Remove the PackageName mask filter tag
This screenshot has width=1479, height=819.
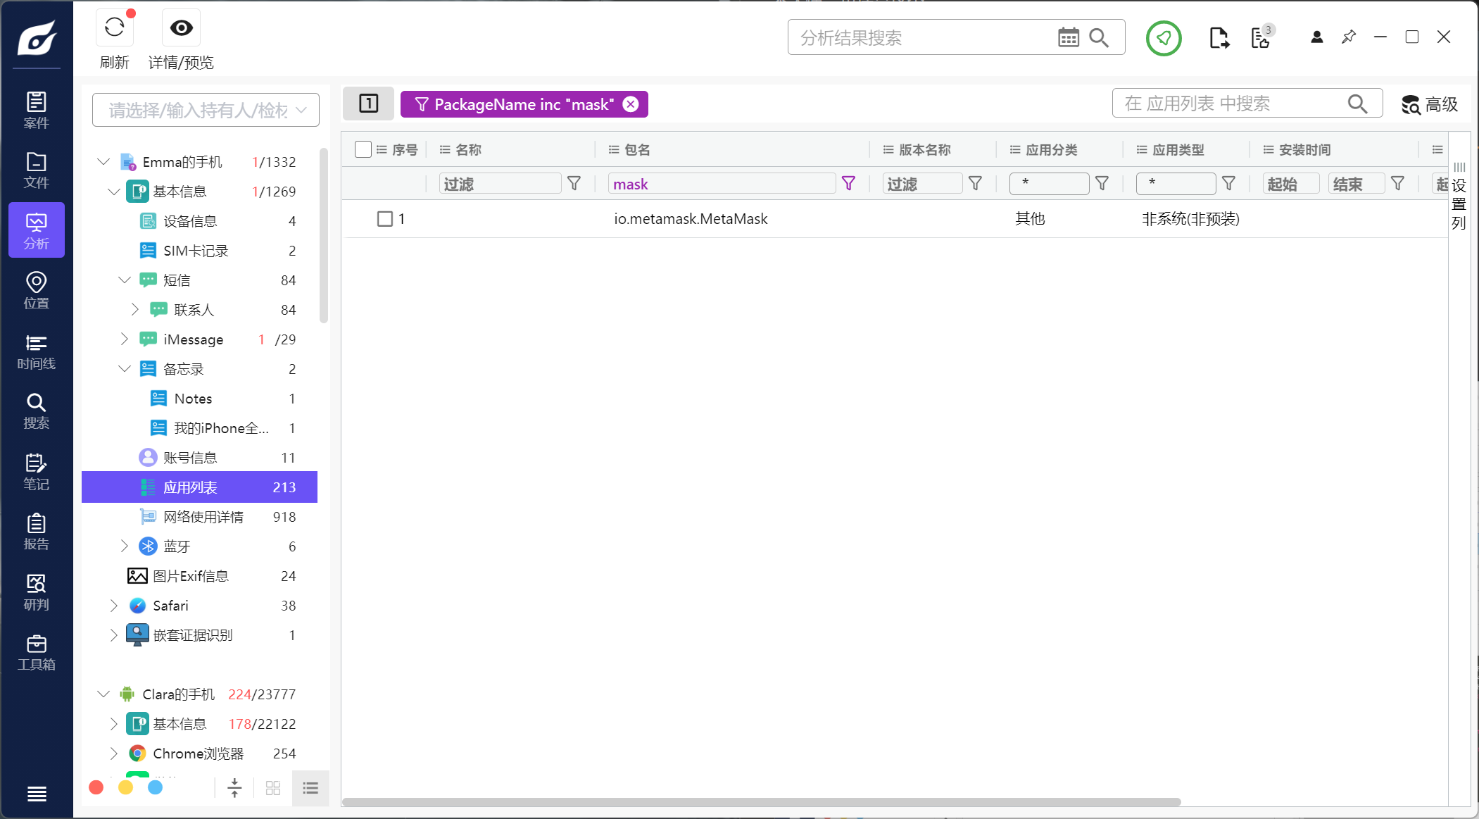click(631, 104)
